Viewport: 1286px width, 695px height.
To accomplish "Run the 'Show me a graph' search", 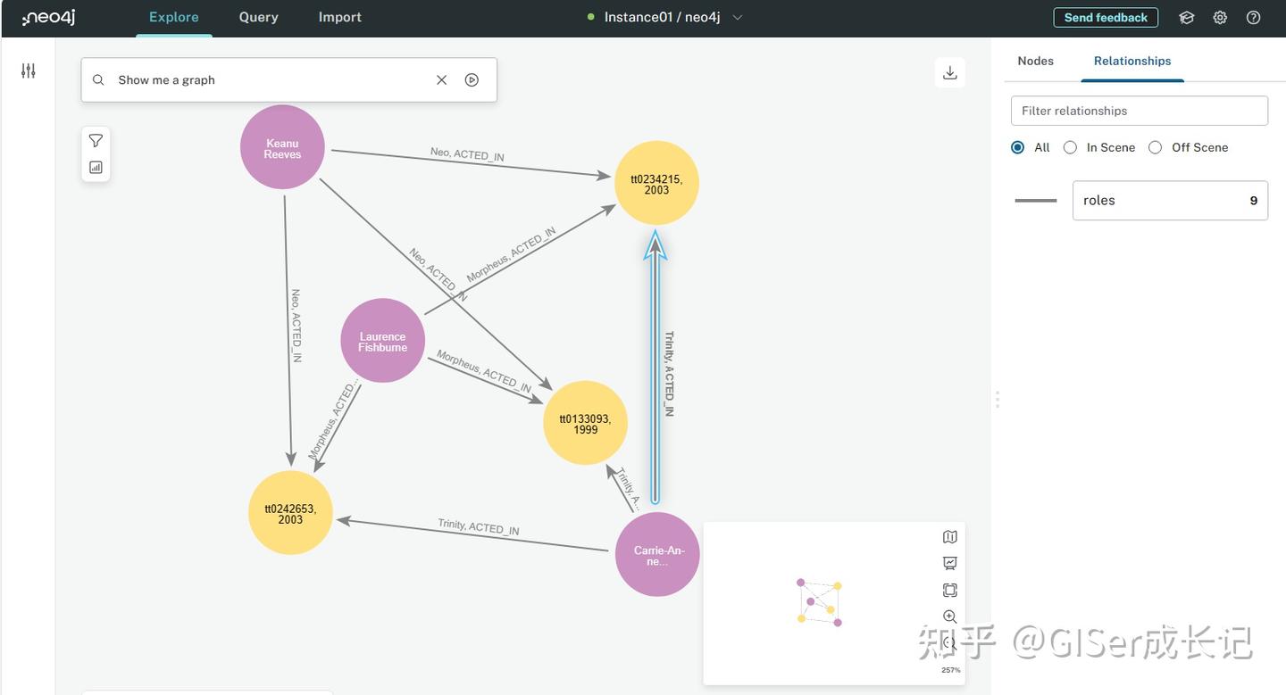I will pos(471,79).
